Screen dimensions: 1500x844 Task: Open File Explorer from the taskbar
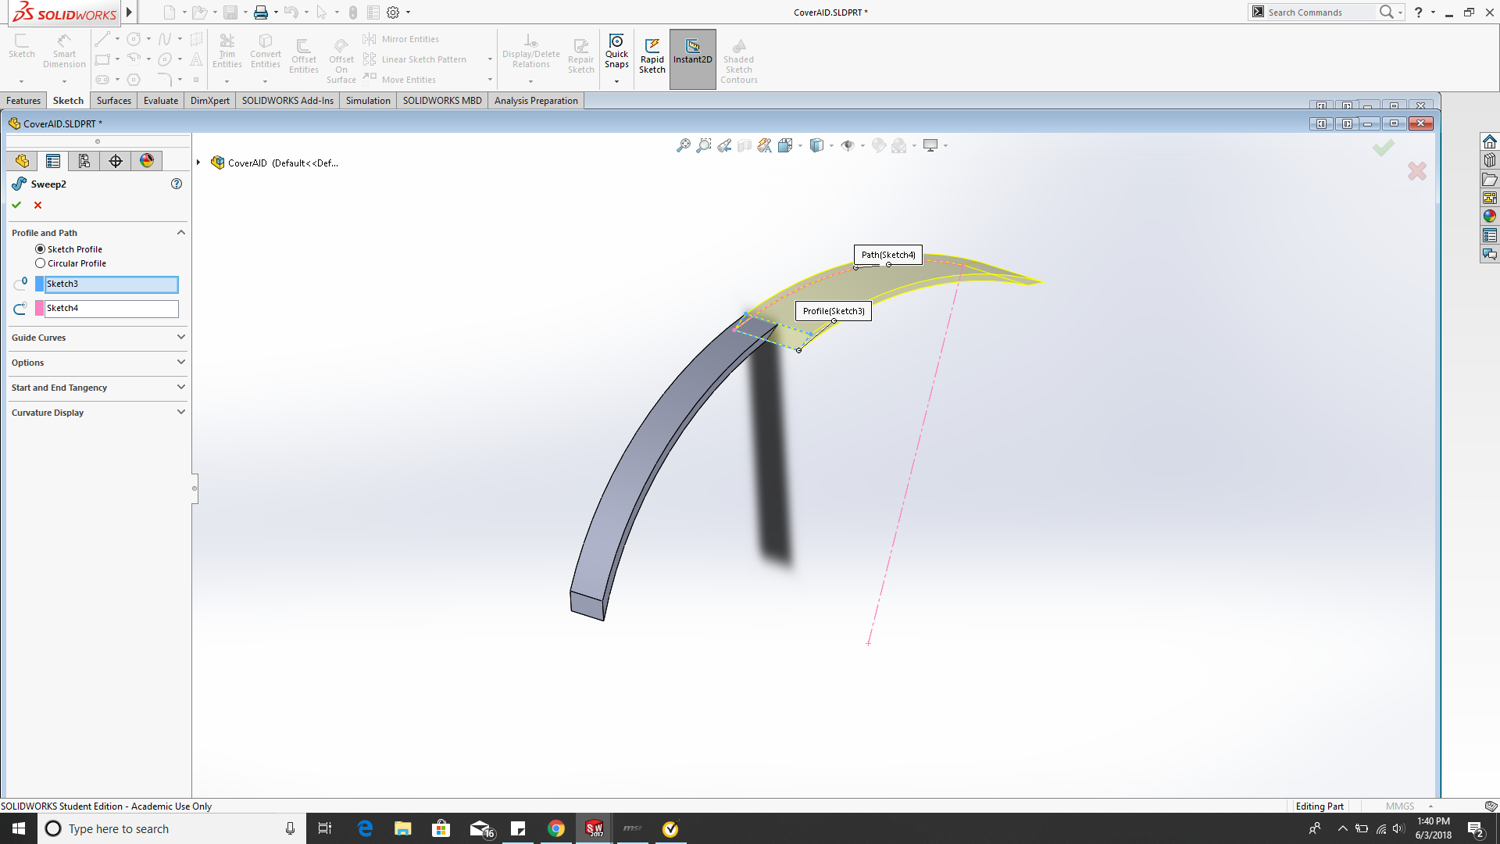(402, 829)
